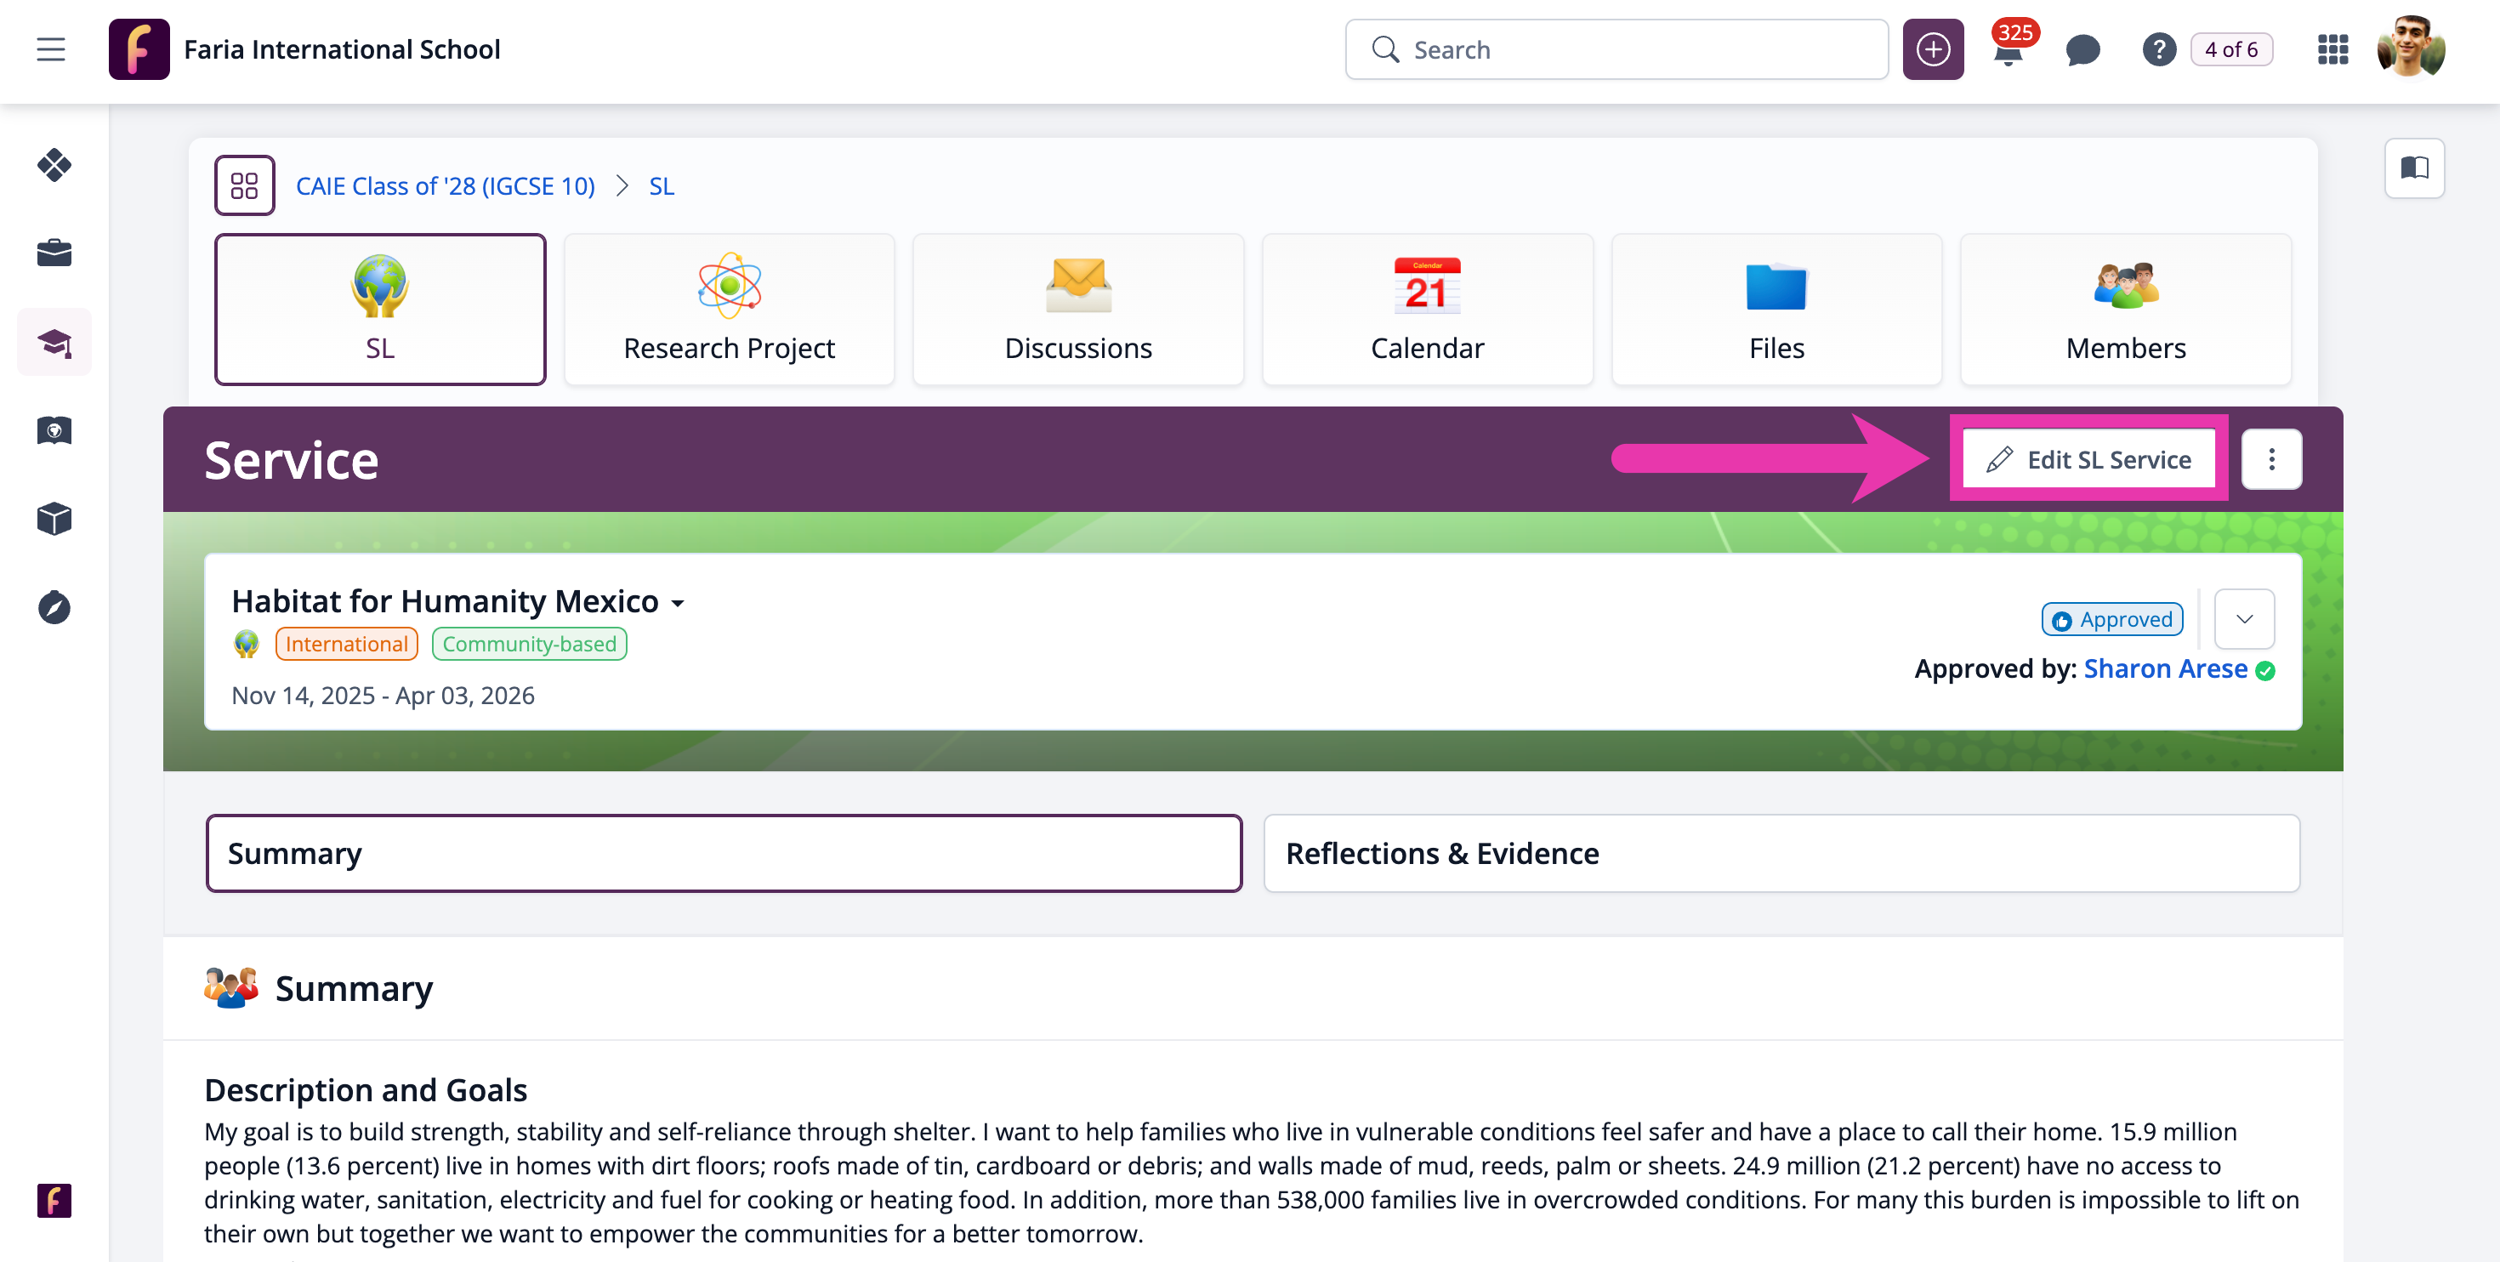The height and width of the screenshot is (1262, 2500).
Task: Open Sharon Arese profile link
Action: pos(2165,669)
